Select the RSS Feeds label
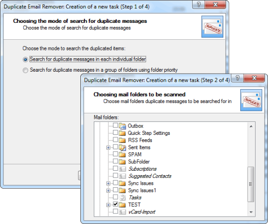Viewport: 268px width, 224px height. click(x=140, y=140)
